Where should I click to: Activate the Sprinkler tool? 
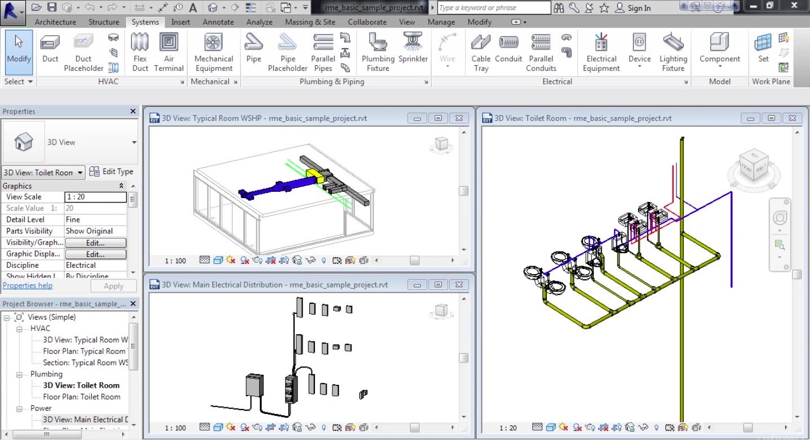point(413,51)
